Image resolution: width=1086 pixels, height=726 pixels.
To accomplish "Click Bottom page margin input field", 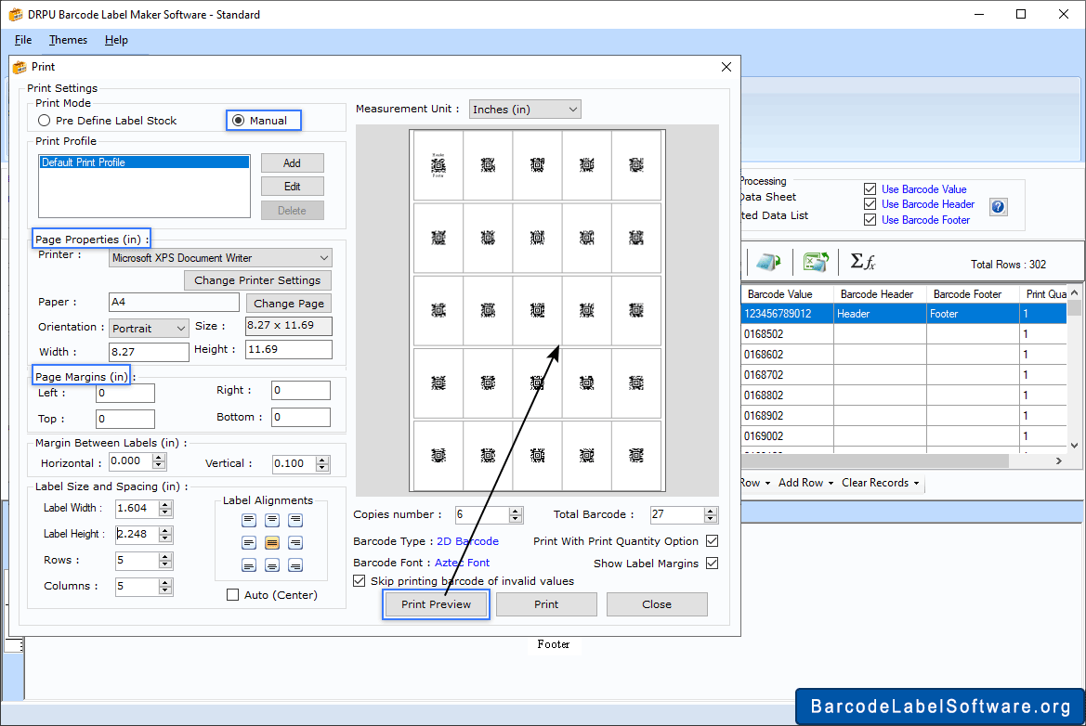I will coord(301,418).
